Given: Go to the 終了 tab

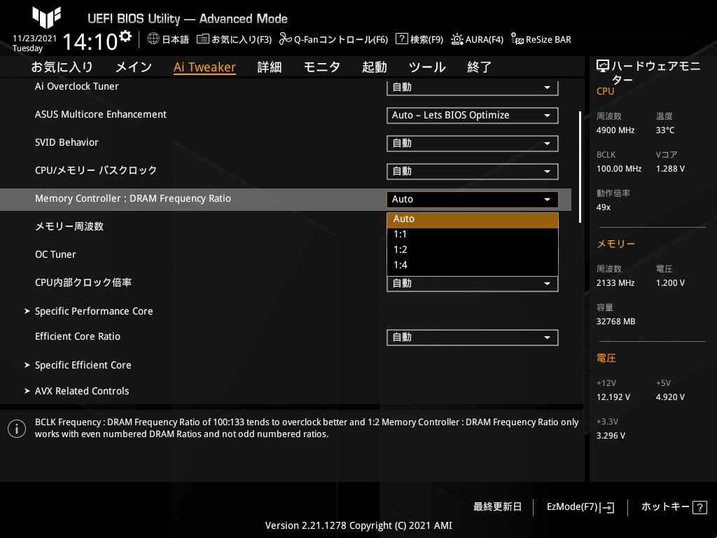Looking at the screenshot, I should coord(479,67).
